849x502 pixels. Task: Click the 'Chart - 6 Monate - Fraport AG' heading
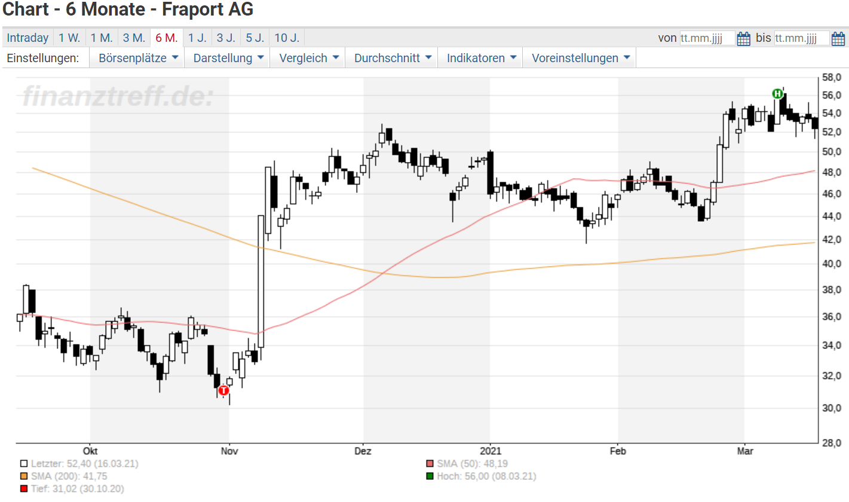point(128,10)
